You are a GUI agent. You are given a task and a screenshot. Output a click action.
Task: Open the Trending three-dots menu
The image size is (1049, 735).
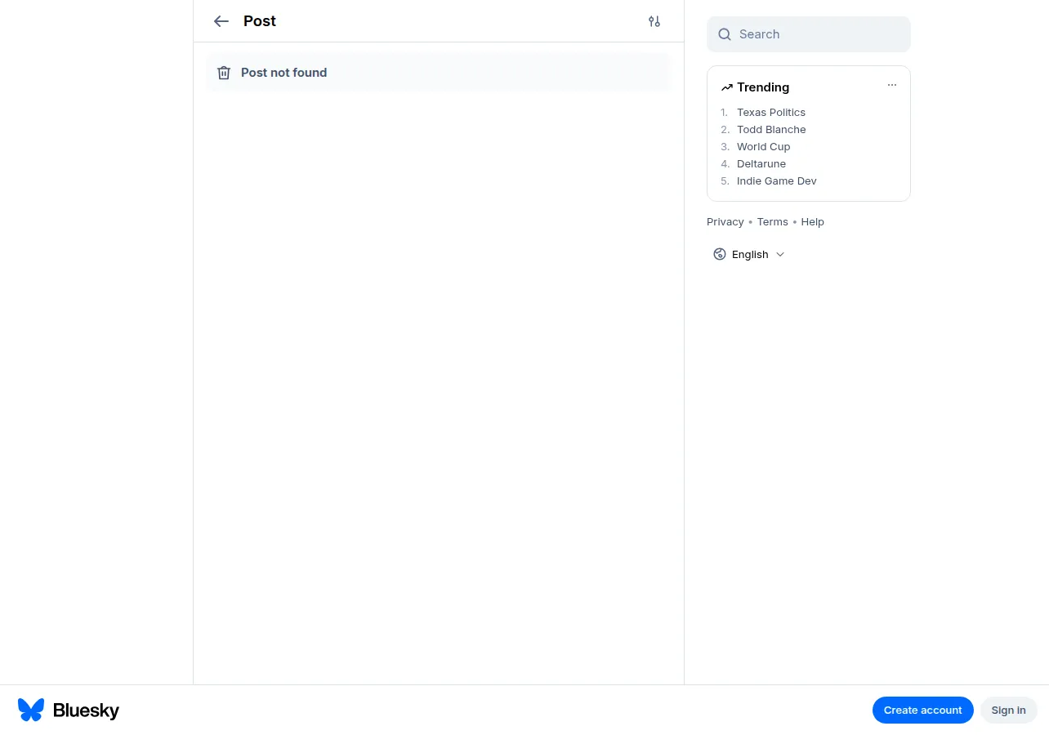[x=892, y=85]
